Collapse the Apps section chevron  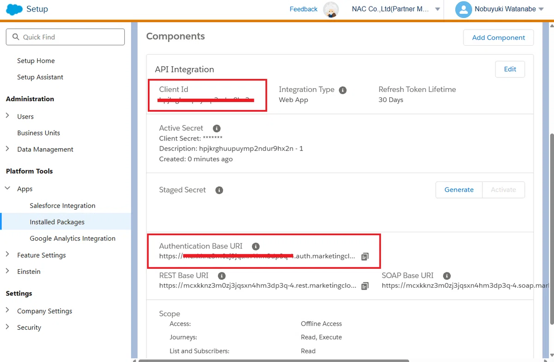[7, 188]
